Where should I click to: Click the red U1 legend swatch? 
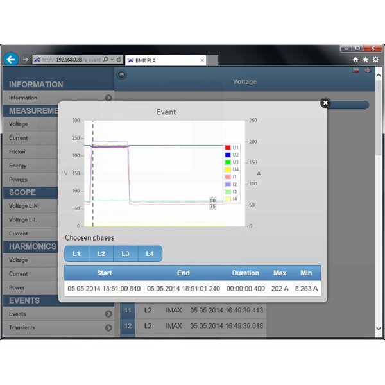pyautogui.click(x=228, y=148)
